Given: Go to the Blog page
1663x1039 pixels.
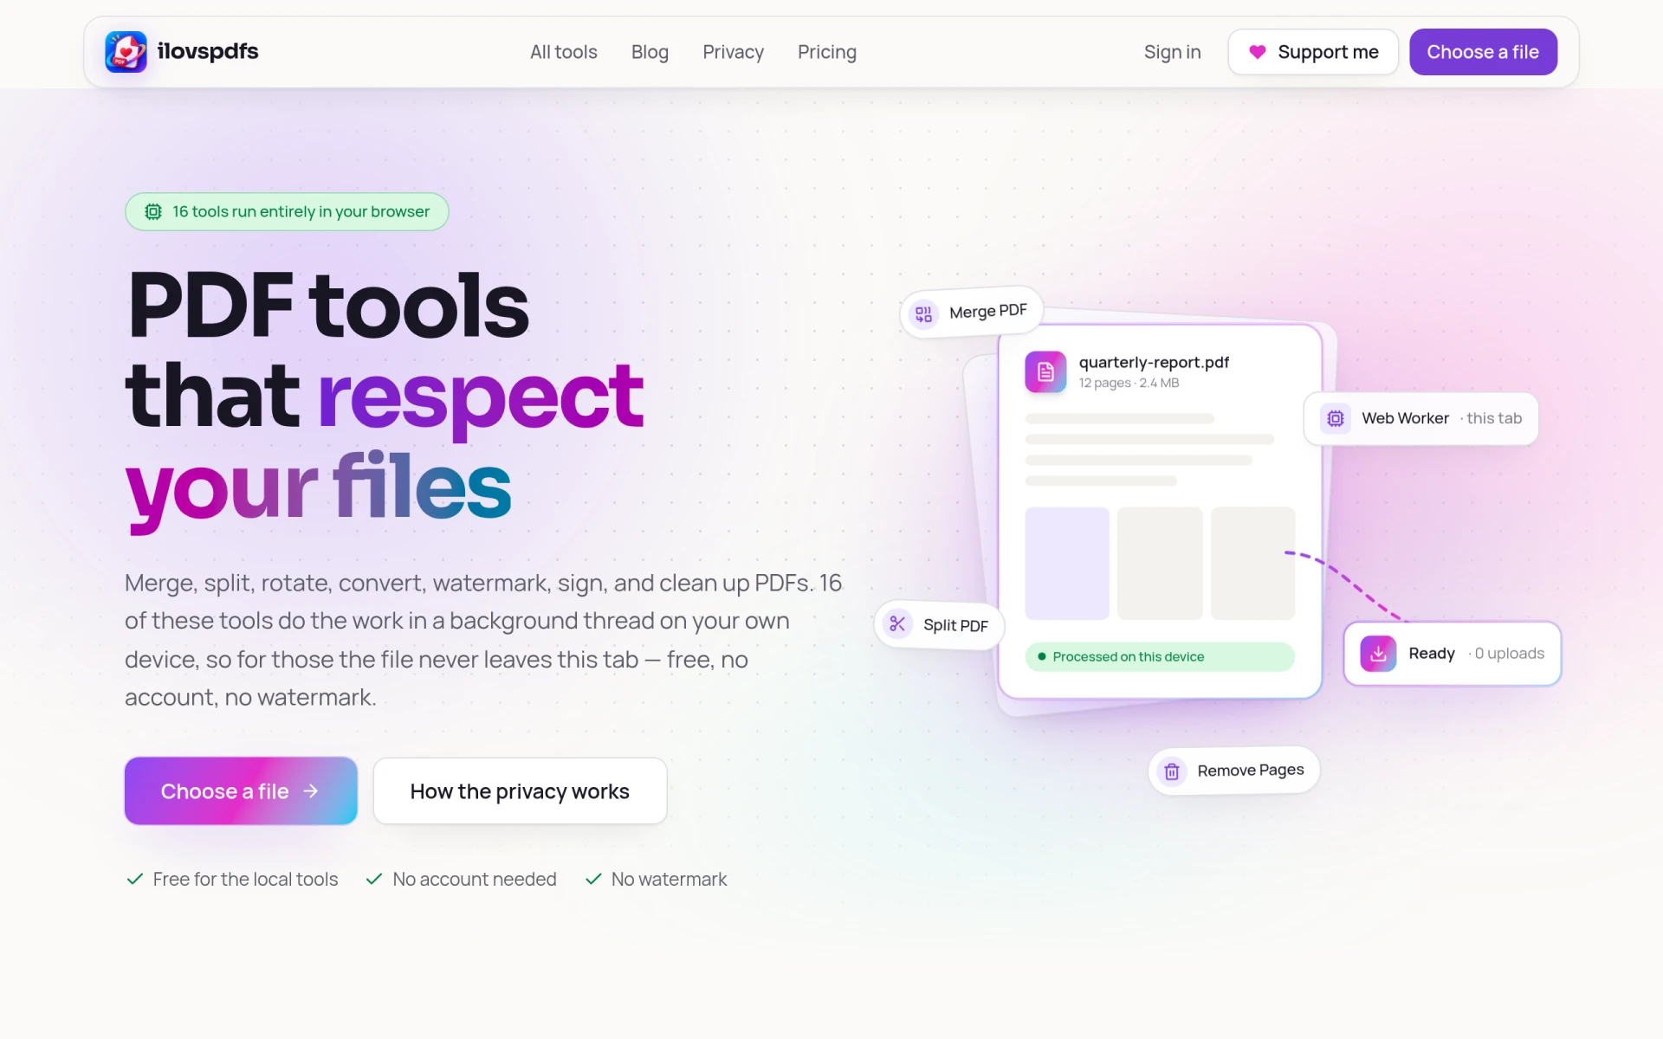Looking at the screenshot, I should coord(650,52).
